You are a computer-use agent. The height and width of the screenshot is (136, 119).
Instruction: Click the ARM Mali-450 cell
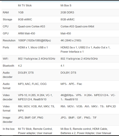(27, 34)
